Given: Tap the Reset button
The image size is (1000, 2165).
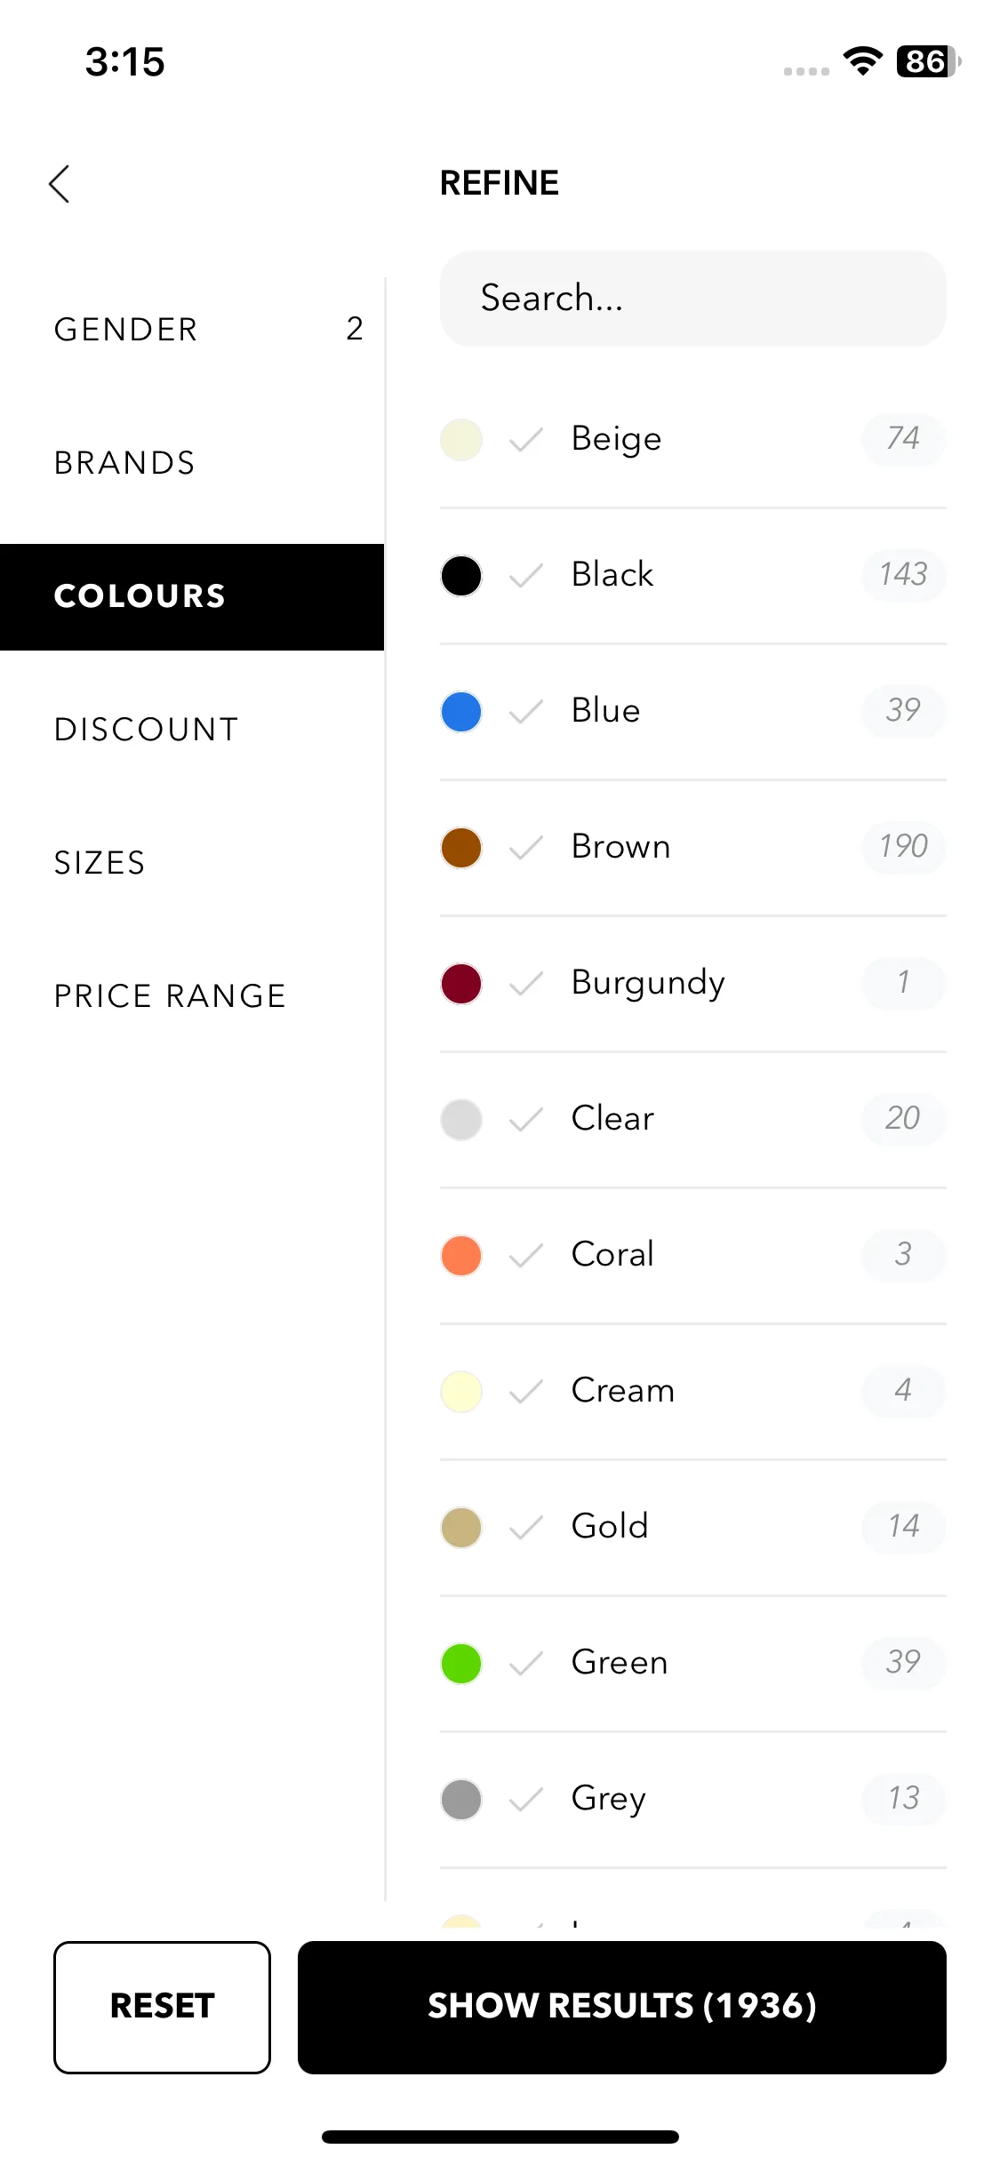Looking at the screenshot, I should (162, 2007).
